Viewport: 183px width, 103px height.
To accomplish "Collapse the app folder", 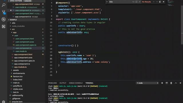I will tap(15, 32).
